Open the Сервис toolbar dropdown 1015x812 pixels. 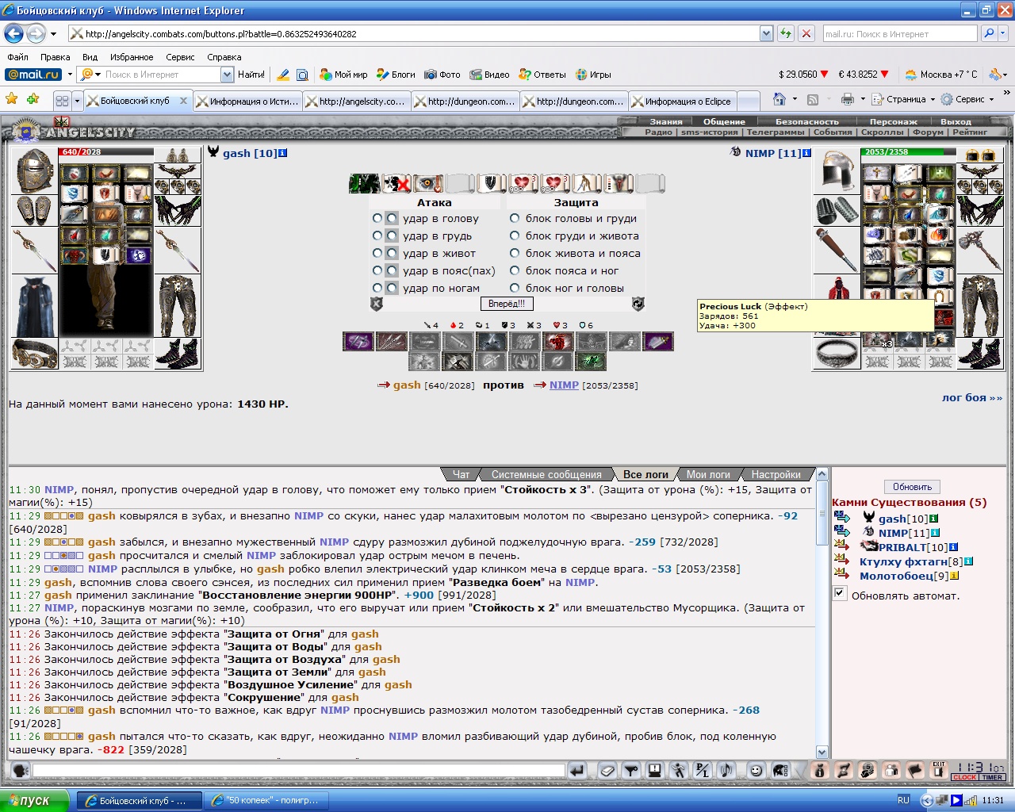(967, 99)
